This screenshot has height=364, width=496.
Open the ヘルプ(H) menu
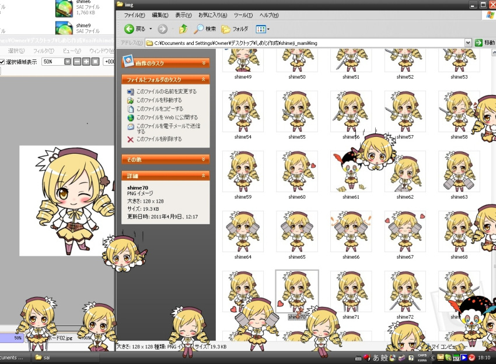pyautogui.click(x=269, y=15)
